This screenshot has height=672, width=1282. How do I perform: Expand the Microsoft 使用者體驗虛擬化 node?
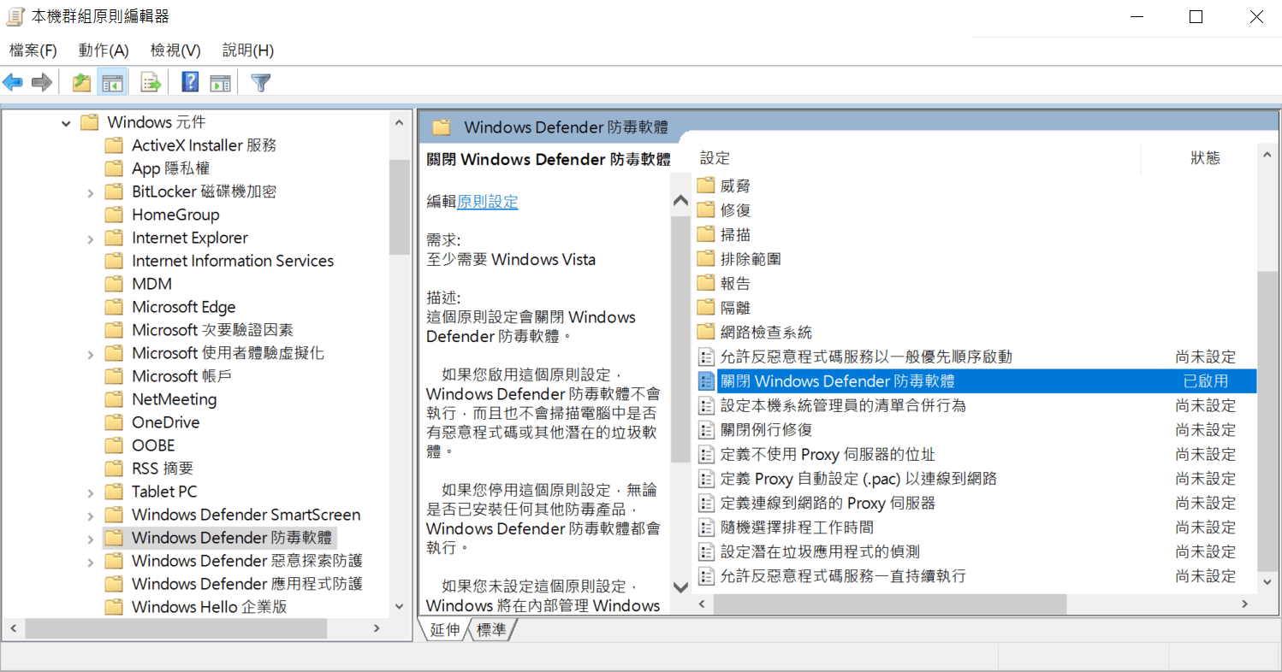tap(90, 354)
